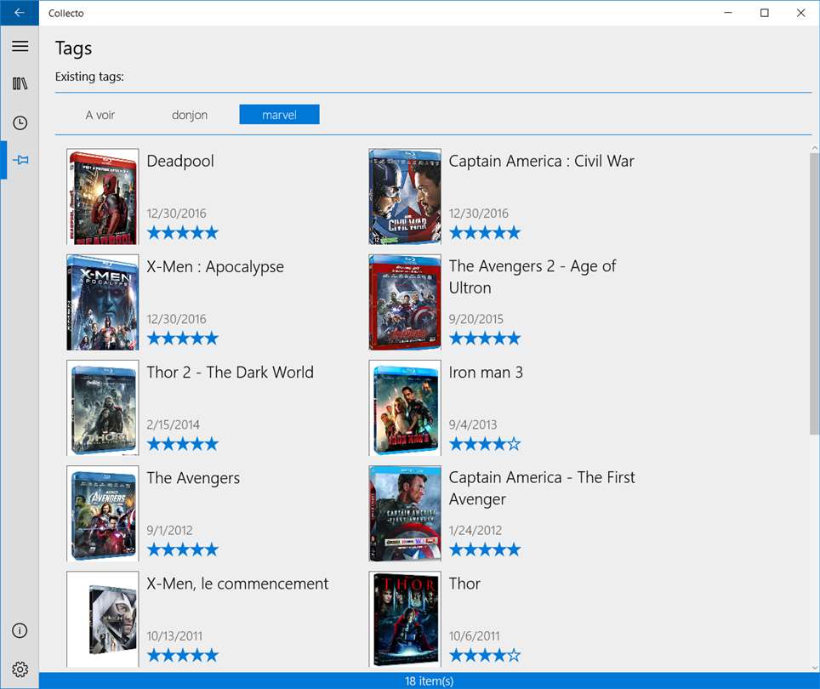
Task: Open the Thor 10/6/2011 cover thumbnail
Action: [x=405, y=619]
